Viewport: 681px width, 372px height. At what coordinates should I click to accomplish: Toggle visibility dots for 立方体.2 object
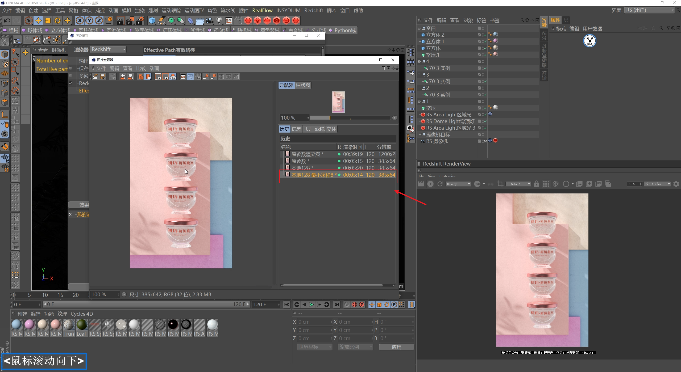click(483, 35)
